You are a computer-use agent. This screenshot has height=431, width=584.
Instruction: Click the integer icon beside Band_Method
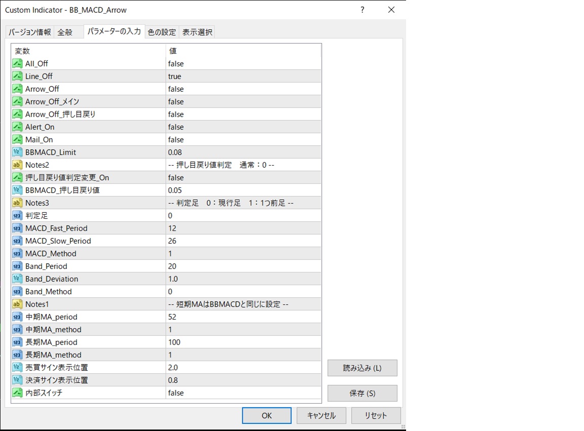click(x=17, y=291)
